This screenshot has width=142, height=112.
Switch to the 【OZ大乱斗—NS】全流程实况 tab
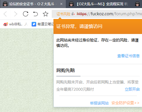coord(100,4)
